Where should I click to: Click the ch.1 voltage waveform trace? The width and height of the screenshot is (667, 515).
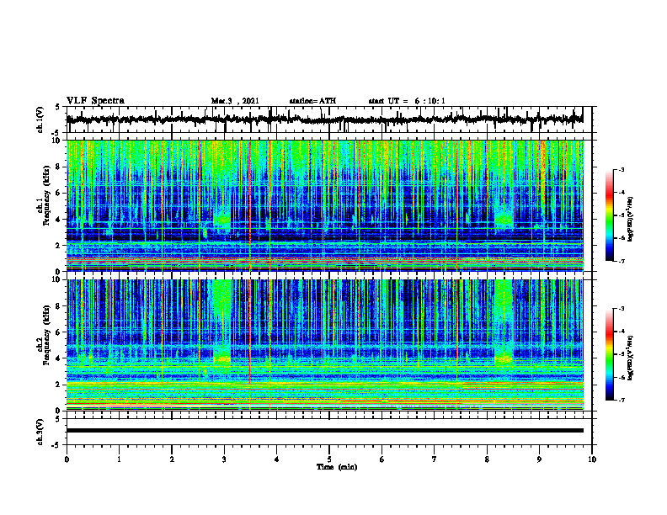coord(325,119)
